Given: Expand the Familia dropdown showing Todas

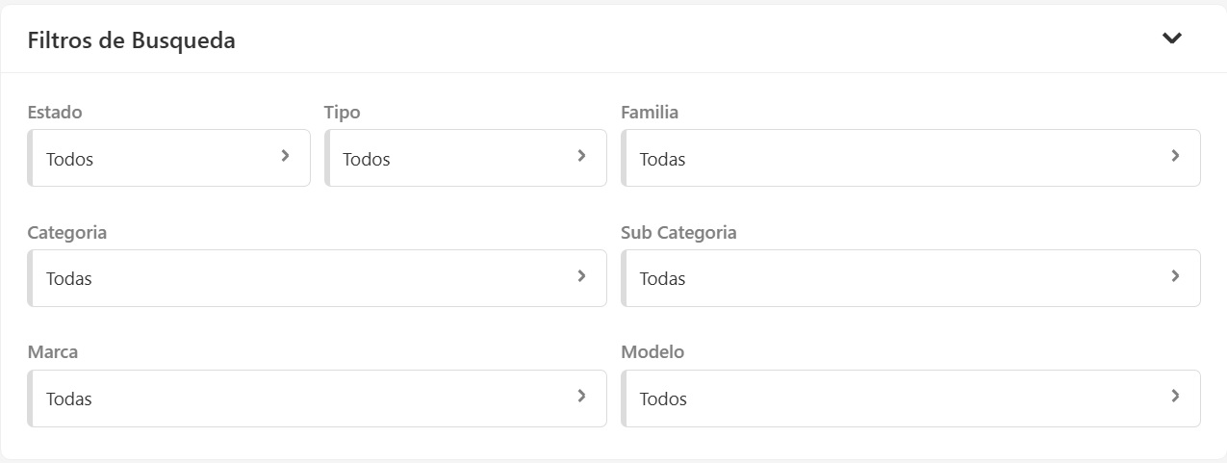Looking at the screenshot, I should coord(895,159).
